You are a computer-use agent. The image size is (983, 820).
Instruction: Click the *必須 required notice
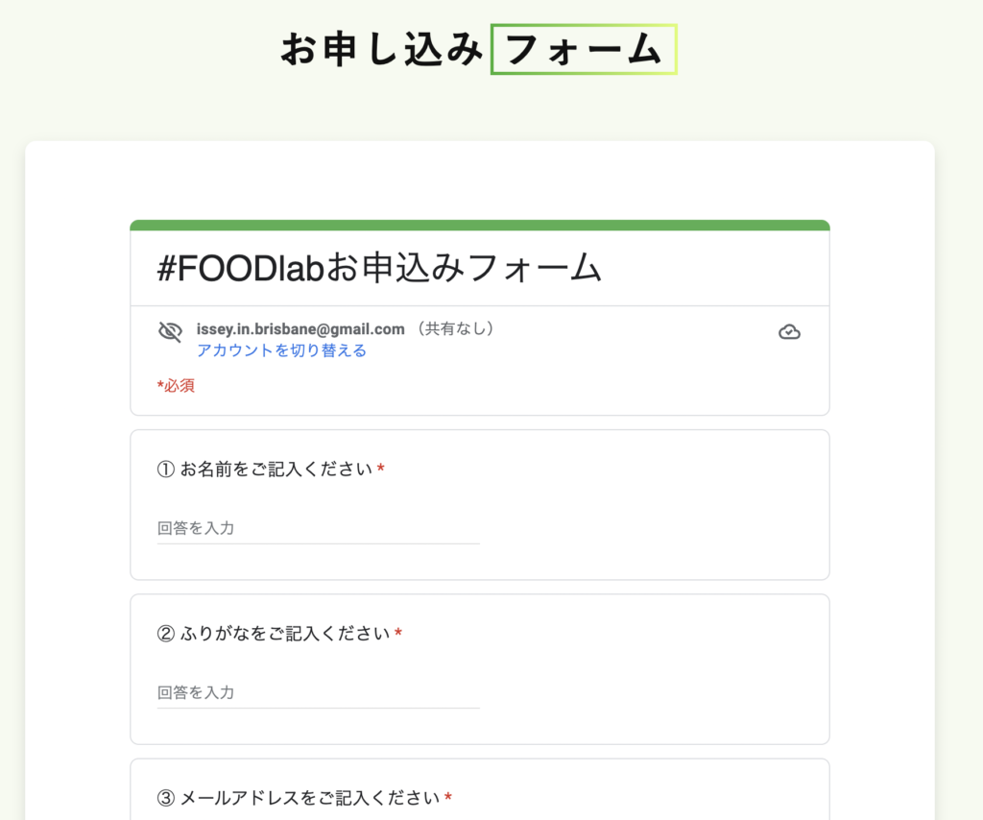(176, 386)
